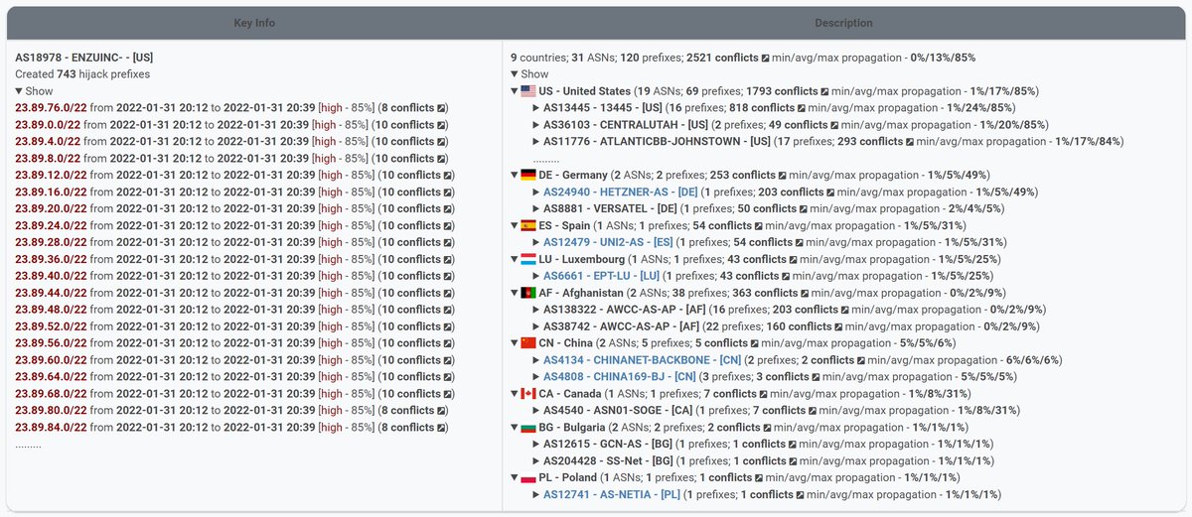Click the United States flag icon

click(528, 91)
